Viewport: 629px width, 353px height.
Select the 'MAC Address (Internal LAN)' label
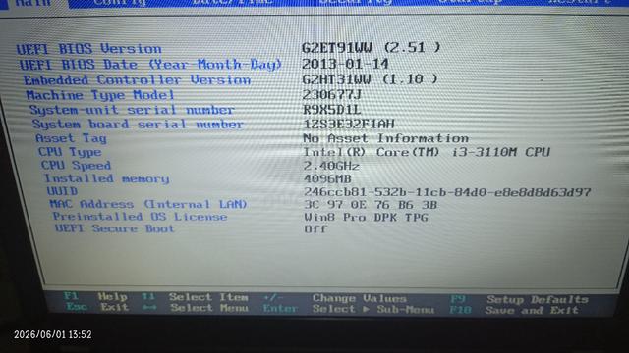tap(147, 204)
